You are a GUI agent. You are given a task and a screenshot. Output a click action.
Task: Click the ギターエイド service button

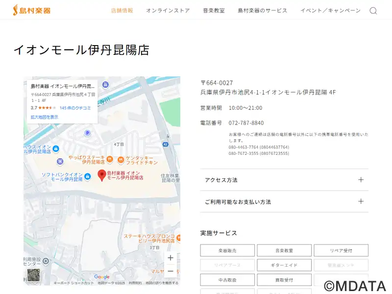284,265
